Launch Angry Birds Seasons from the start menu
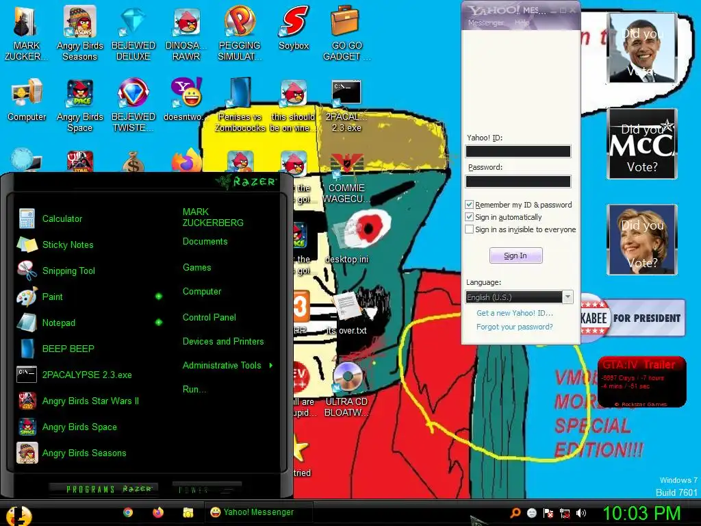 pos(72,453)
